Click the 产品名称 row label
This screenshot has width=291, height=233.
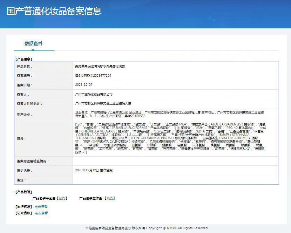coord(25,67)
